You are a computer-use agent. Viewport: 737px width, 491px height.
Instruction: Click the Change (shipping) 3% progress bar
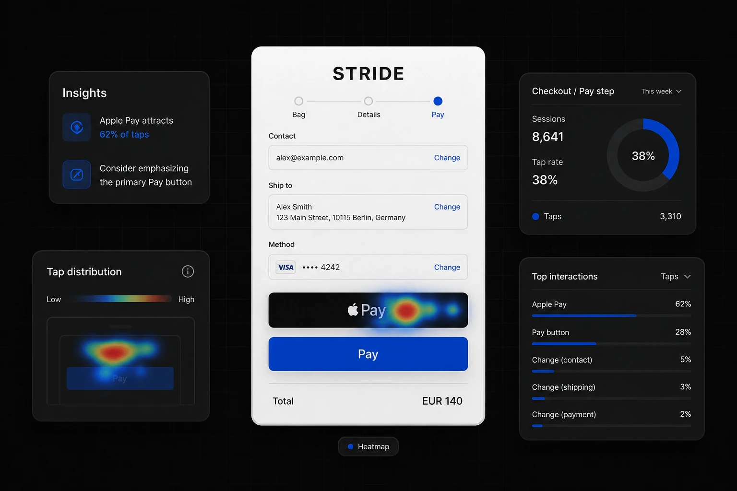[611, 398]
